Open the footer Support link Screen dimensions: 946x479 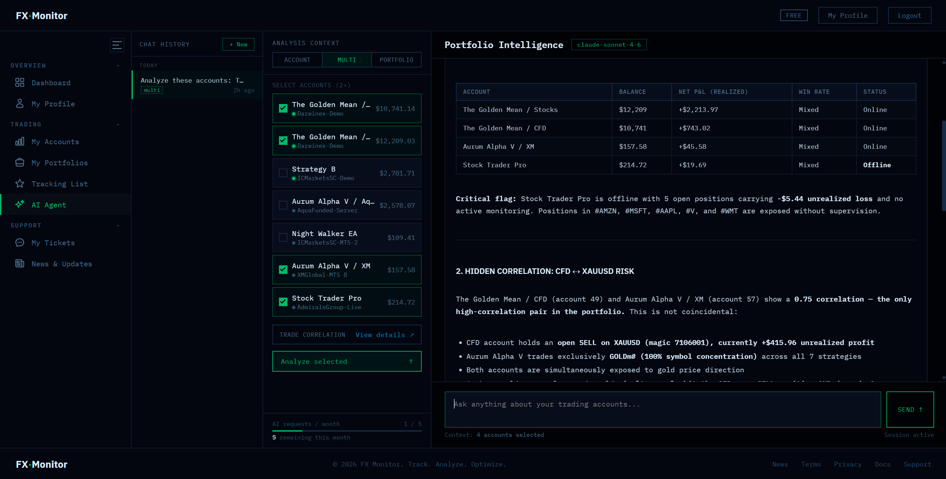pos(917,464)
